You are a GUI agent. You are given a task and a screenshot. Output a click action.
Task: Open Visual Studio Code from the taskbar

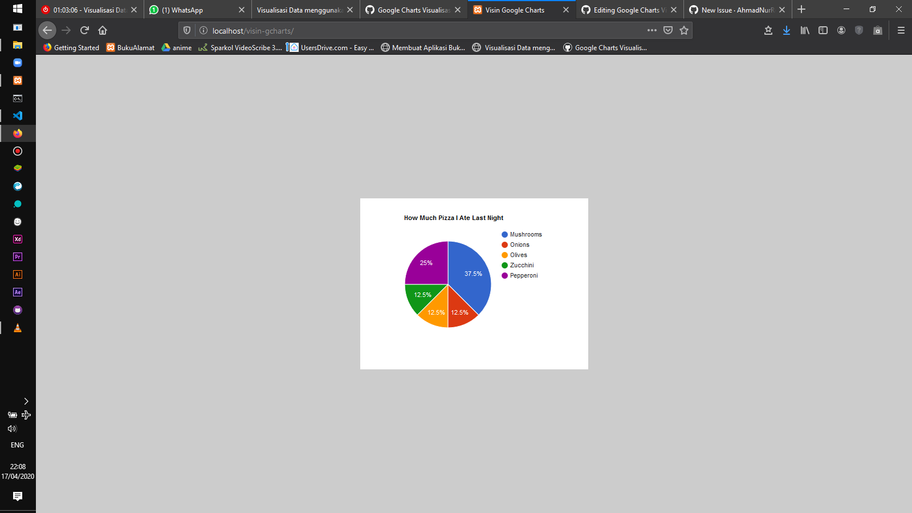[x=18, y=116]
